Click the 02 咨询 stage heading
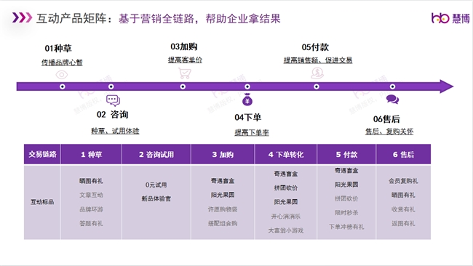 [x=113, y=115]
